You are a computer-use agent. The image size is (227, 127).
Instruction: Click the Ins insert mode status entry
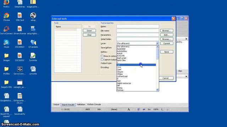tap(149, 109)
